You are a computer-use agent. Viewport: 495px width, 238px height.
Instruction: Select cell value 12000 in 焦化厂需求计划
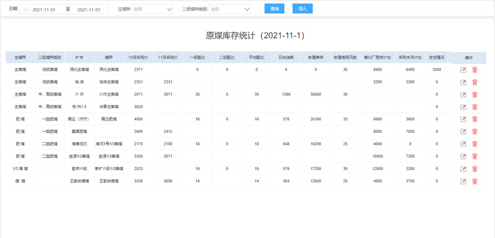[377, 169]
